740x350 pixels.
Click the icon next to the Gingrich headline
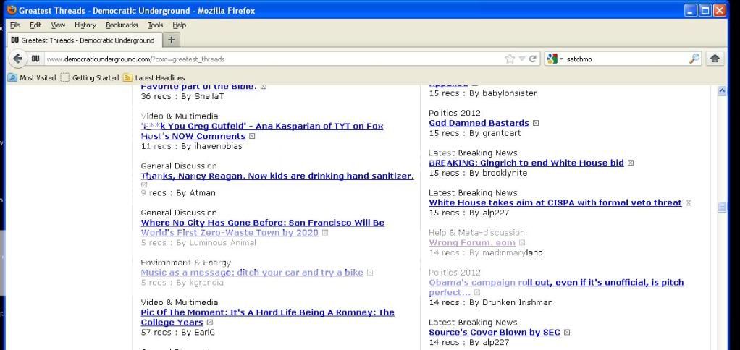tap(631, 163)
